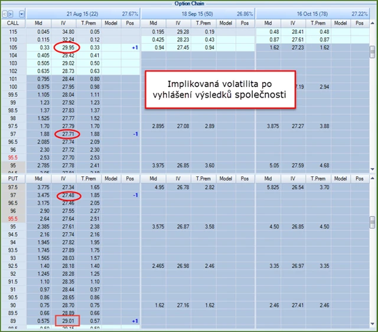Click the PUT column header

(x=11, y=178)
